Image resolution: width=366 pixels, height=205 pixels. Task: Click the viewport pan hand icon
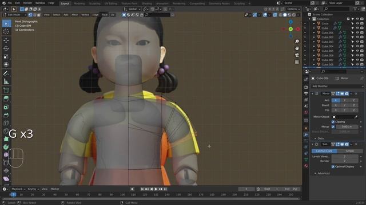[x=297, y=48]
